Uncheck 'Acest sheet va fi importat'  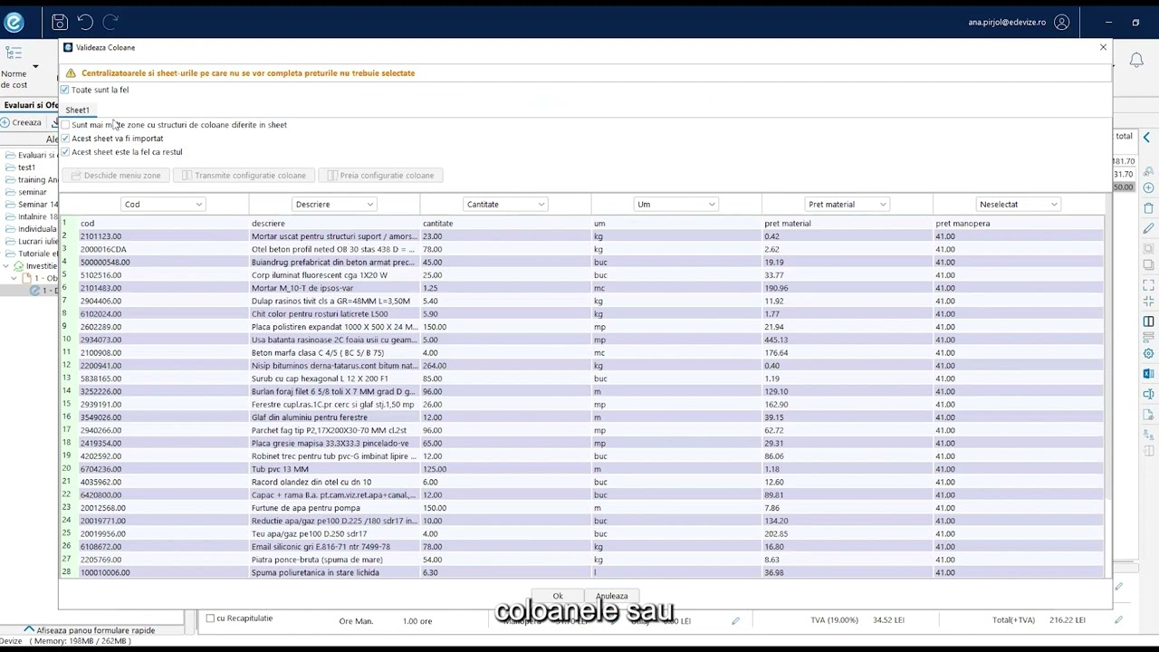tap(65, 139)
